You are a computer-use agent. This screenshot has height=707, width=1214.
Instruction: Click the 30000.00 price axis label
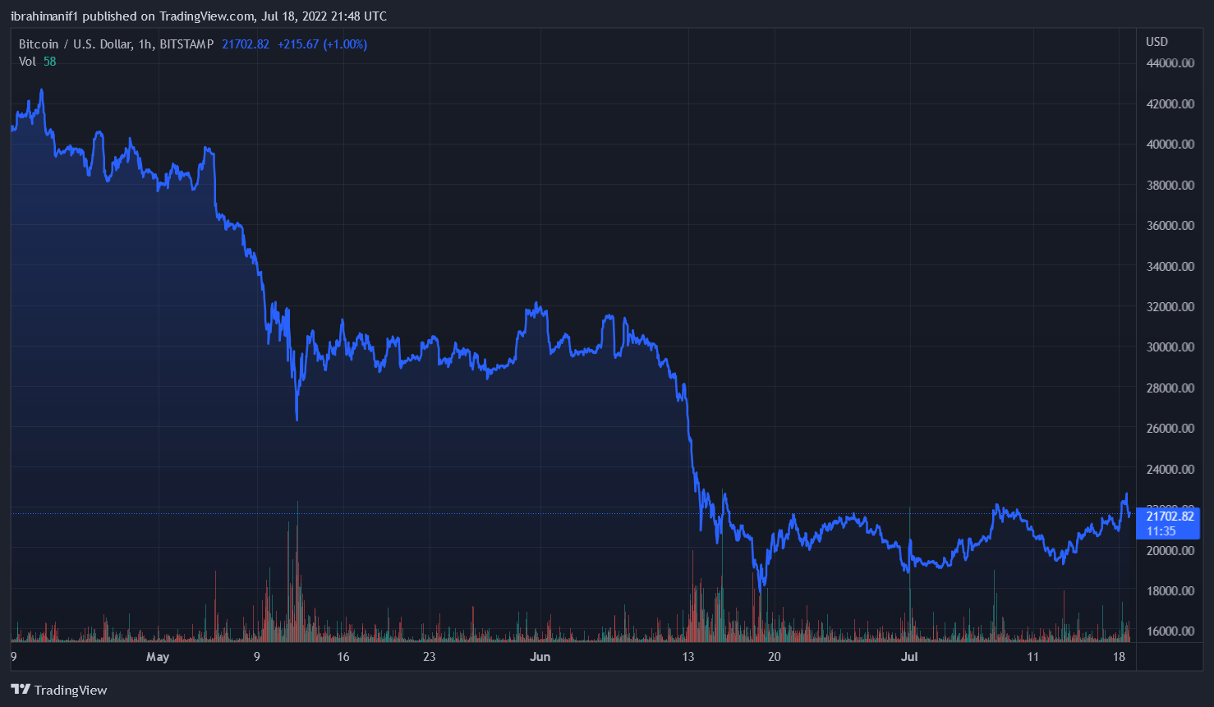[1170, 347]
